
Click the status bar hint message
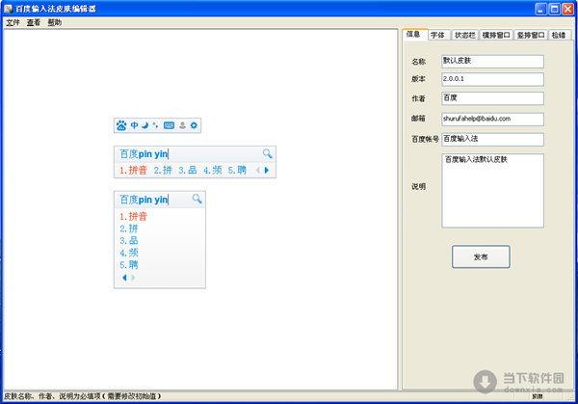[x=83, y=396]
